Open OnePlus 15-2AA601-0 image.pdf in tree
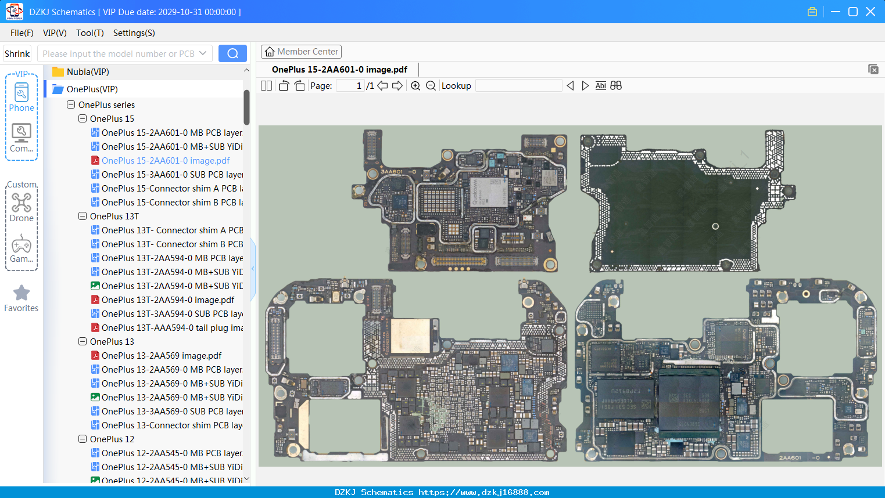Viewport: 885px width, 498px height. pos(160,161)
